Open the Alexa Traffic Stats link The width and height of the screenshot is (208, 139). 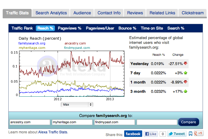[53, 132]
